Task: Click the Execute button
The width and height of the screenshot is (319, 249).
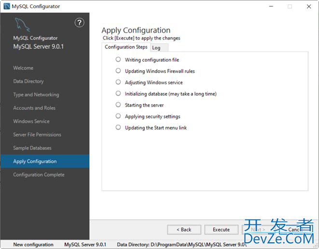Action: pyautogui.click(x=222, y=230)
